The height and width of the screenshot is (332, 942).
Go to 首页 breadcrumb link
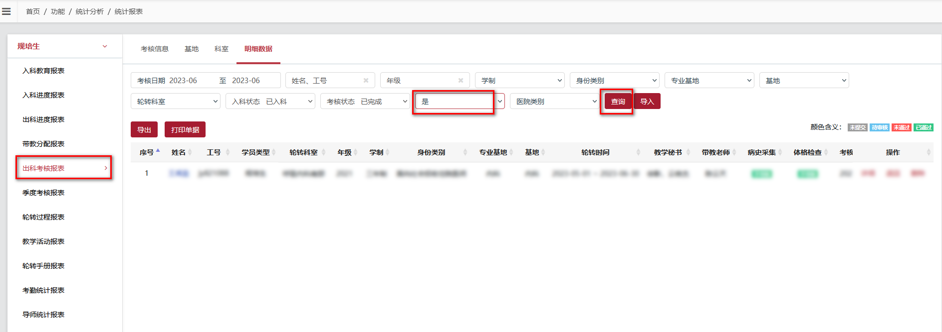pyautogui.click(x=33, y=11)
